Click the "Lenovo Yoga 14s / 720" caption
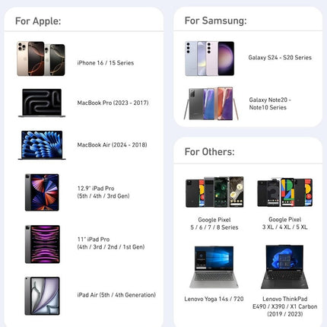This screenshot has height=327, width=327. 214,299
